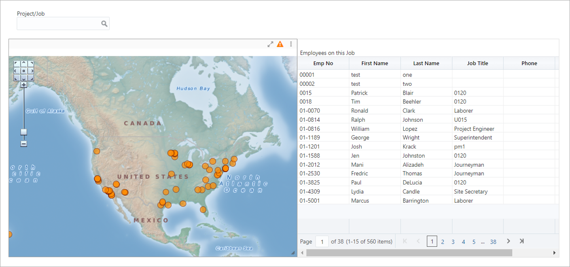This screenshot has height=267, width=570.
Task: Click the Page number input box
Action: [x=322, y=241]
